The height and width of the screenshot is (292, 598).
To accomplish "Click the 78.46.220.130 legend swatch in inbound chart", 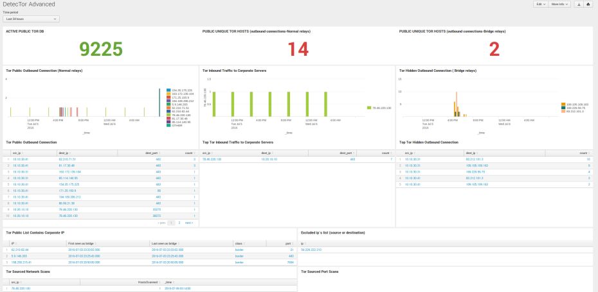I will point(366,108).
